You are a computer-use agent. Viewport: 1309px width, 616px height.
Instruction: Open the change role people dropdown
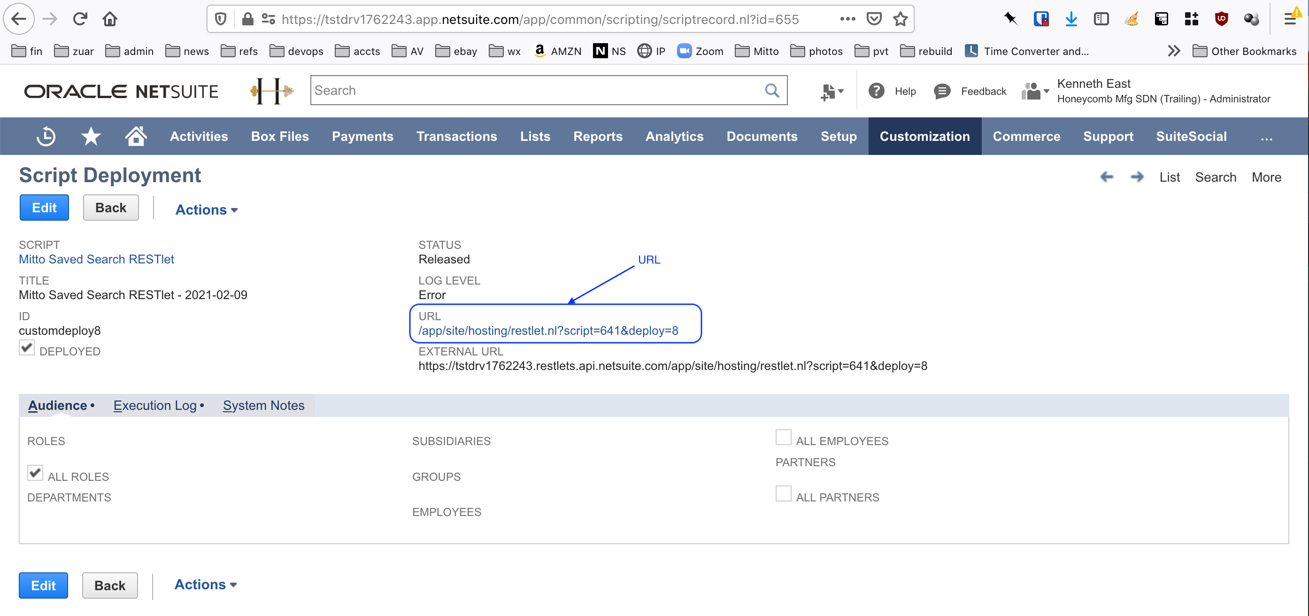(x=1035, y=91)
